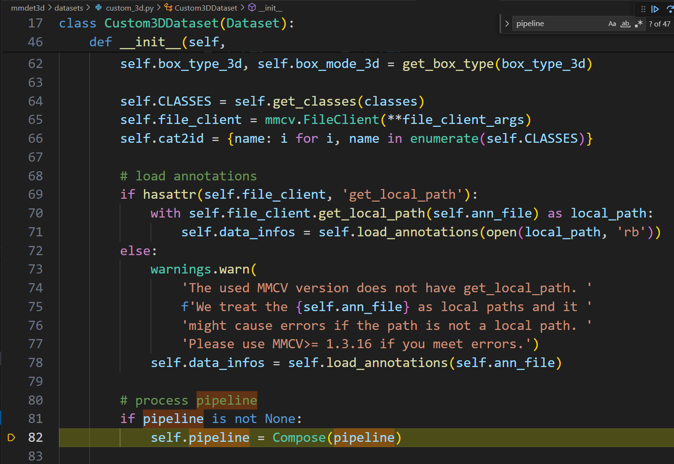The height and width of the screenshot is (464, 674).
Task: Toggle Match Case in find widget
Action: (612, 24)
